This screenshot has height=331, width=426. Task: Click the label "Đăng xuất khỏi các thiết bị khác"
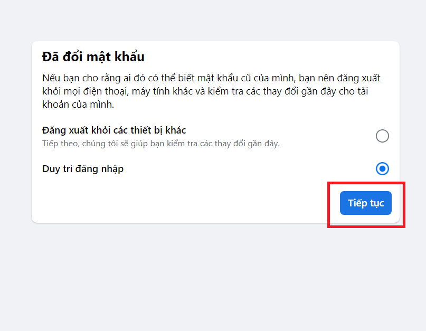coord(114,130)
